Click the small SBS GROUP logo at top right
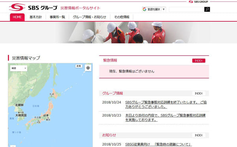237x147 pixels. coord(198,2)
